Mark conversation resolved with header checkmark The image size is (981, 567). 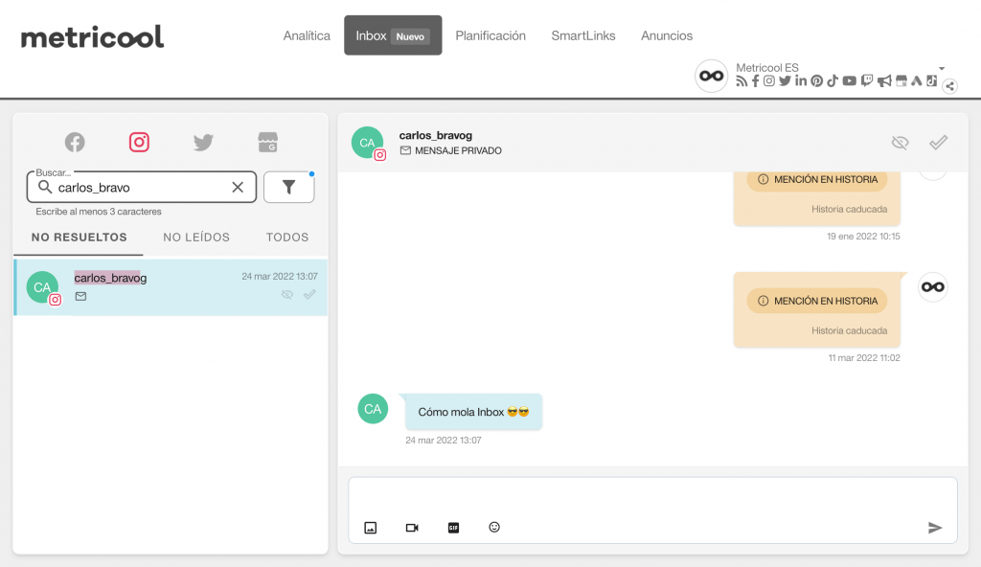tap(938, 143)
